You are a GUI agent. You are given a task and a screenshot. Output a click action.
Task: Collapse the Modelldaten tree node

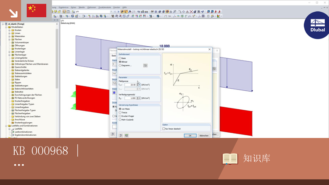click(6, 27)
